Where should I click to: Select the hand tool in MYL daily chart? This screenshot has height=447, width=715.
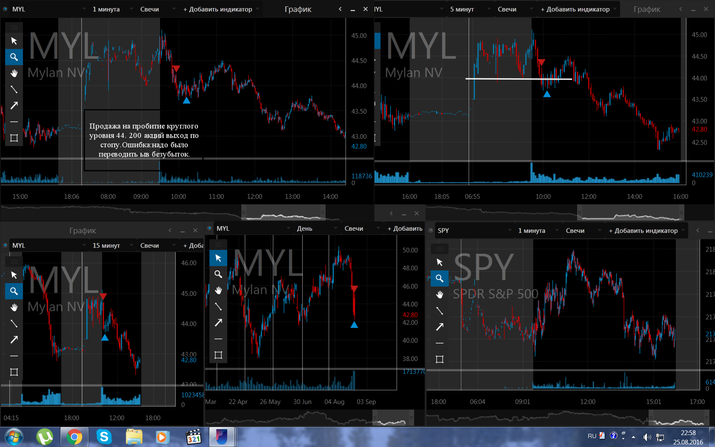point(218,290)
